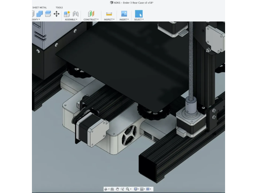This screenshot has width=257, height=193.
Task: Click the Move/Copy tool icon
Action: click(56, 13)
